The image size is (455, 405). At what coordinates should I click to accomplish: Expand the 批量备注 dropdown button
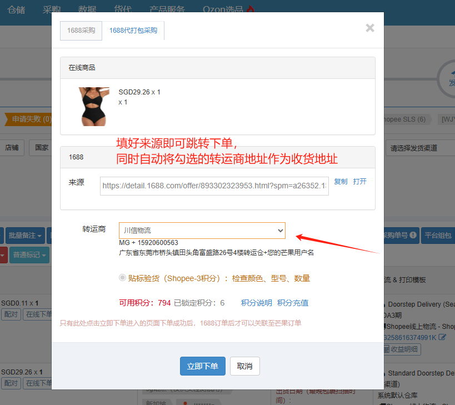click(25, 236)
